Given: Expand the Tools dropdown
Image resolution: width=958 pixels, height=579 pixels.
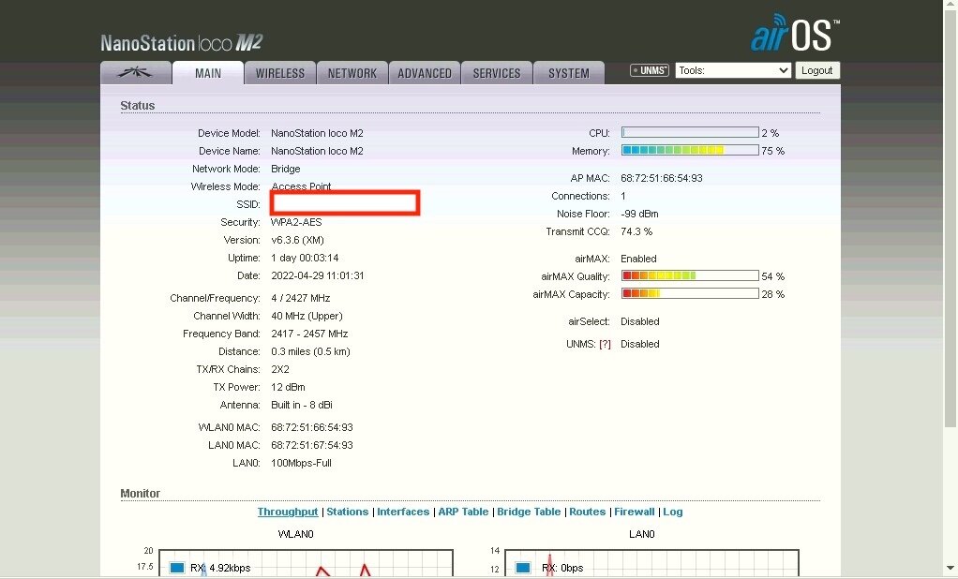Looking at the screenshot, I should coord(733,70).
